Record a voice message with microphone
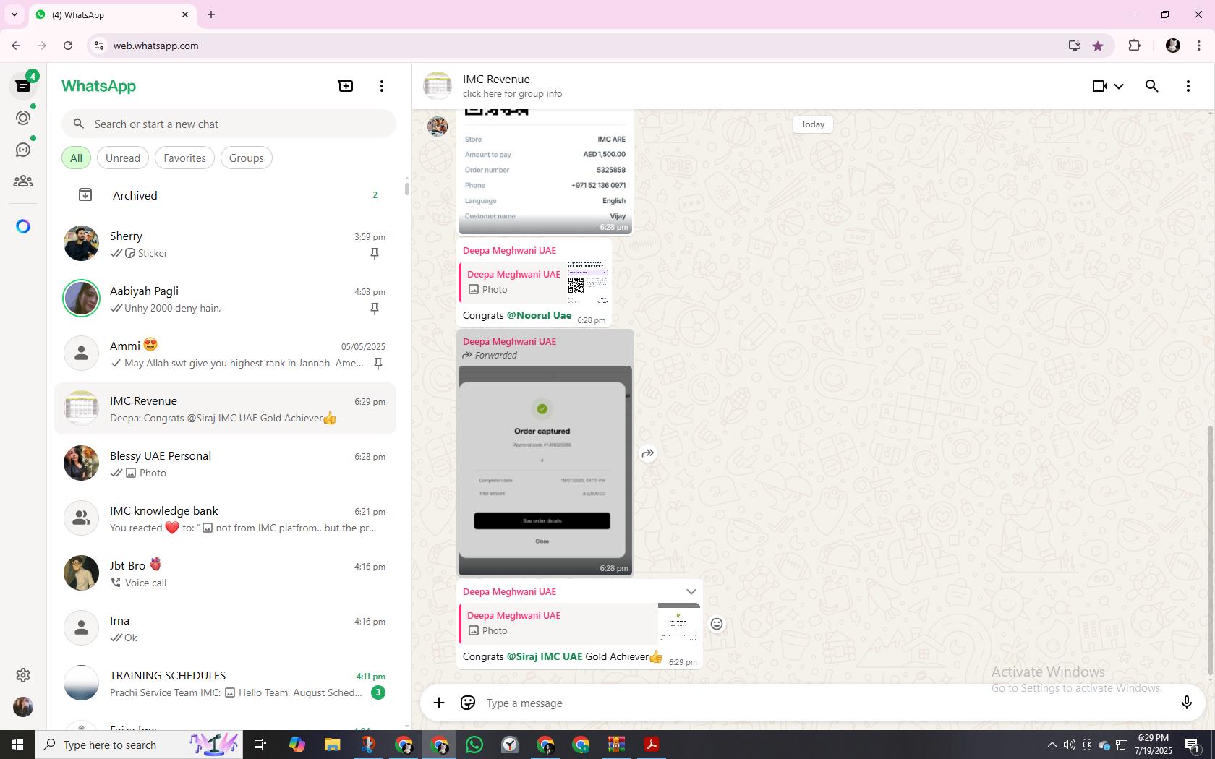This screenshot has width=1215, height=759. point(1187,703)
